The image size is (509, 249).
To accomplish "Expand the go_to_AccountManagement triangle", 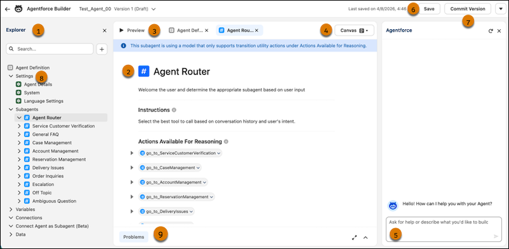I will coord(132,182).
